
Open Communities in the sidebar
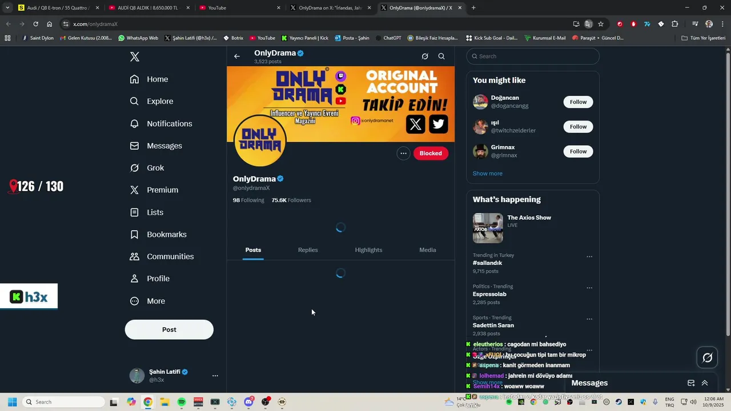162,256
